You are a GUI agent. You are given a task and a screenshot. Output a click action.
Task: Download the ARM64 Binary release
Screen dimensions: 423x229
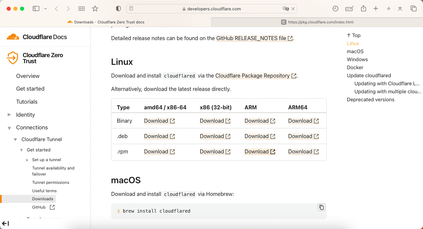[304, 121]
